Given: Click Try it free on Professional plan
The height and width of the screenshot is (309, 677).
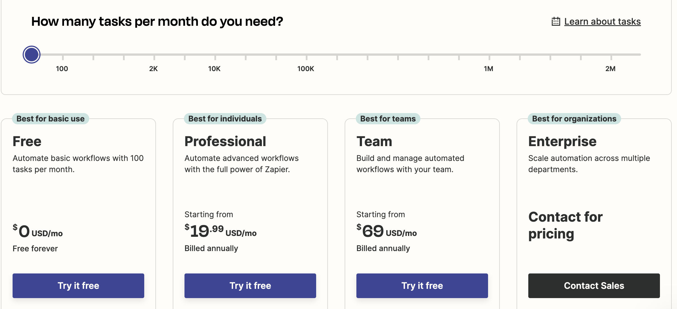Looking at the screenshot, I should (x=250, y=285).
